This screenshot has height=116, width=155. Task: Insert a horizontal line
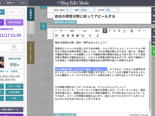tap(144, 31)
